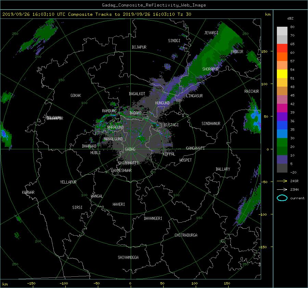Click the HUNGUND city label
This screenshot has height=288, width=308.
pyautogui.click(x=162, y=103)
